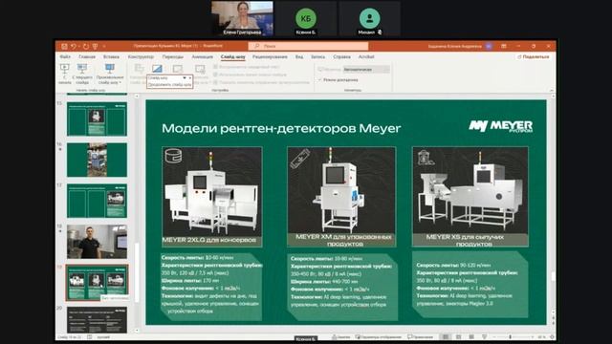Switch to Slide Sorter view icon
612x344 pixels.
click(459, 336)
